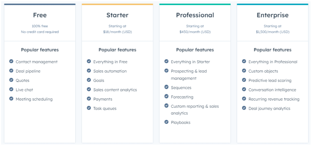313x147 pixels.
Task: Click the Meeting scheduling feature text
Action: coord(34,99)
